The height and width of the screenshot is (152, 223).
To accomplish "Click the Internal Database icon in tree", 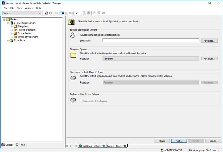I will (15, 30).
